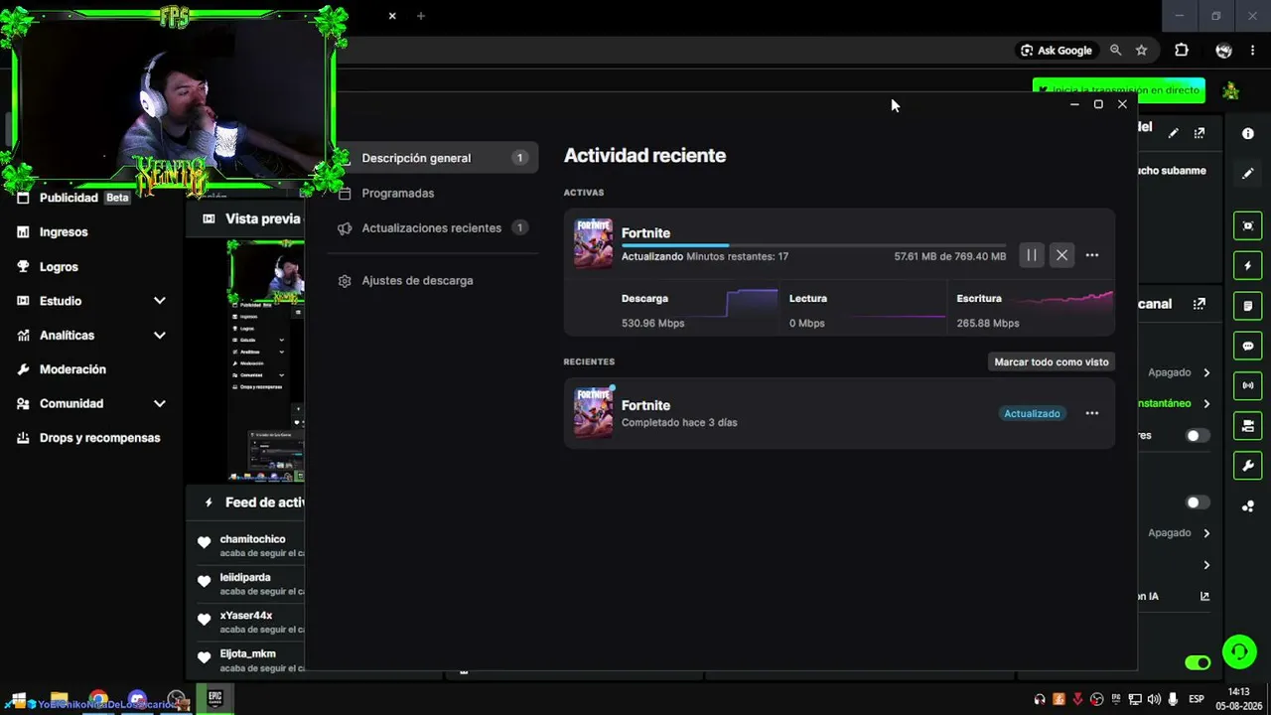
Task: Pop out the canal panel
Action: [x=1200, y=304]
